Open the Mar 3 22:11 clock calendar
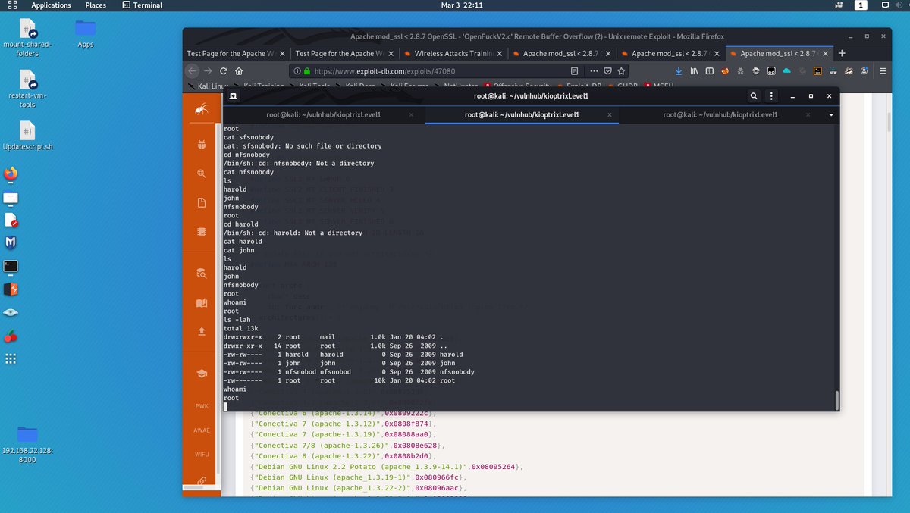This screenshot has height=513, width=910. [462, 5]
